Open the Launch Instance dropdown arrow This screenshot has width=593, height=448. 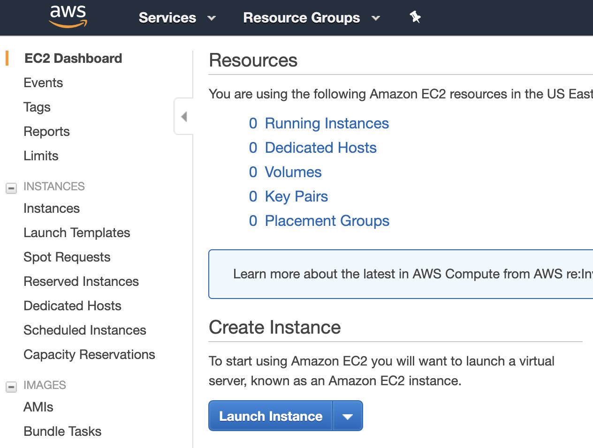(348, 416)
